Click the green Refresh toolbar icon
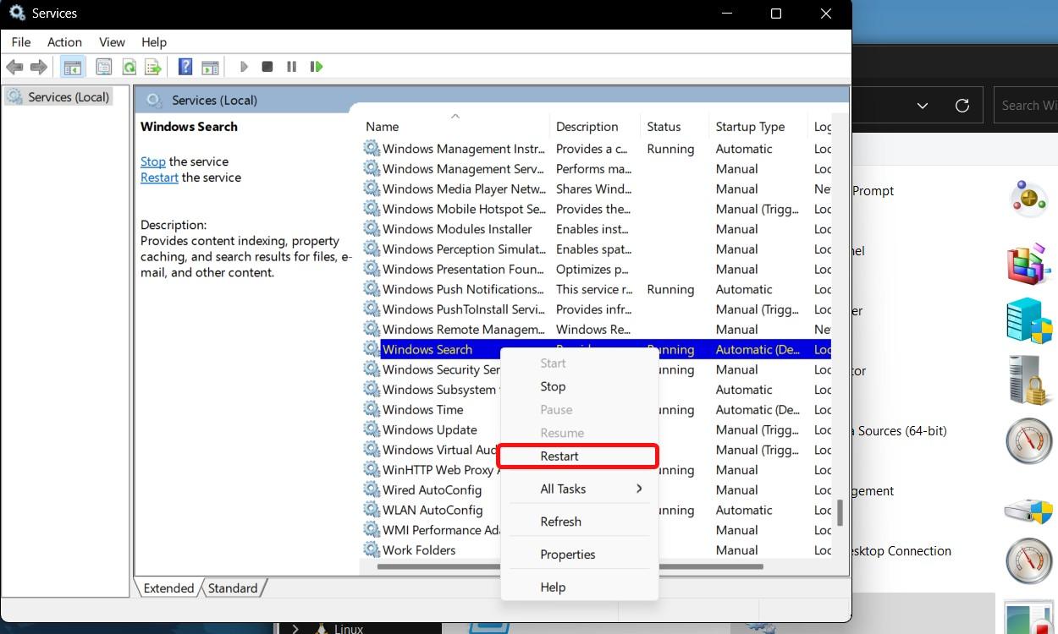The height and width of the screenshot is (634, 1058). pyautogui.click(x=129, y=67)
